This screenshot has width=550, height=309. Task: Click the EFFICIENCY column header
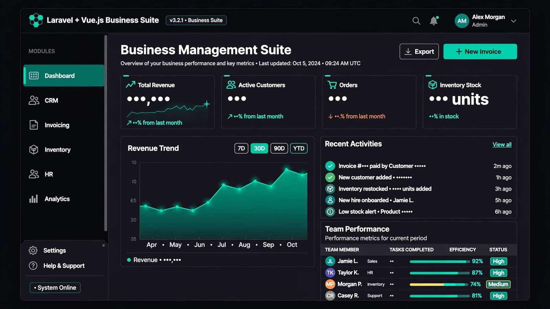pyautogui.click(x=463, y=250)
